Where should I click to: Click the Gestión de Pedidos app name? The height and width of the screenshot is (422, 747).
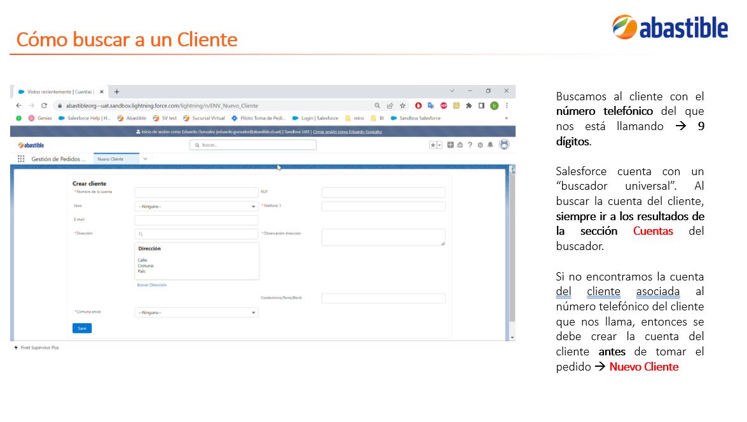pos(58,159)
